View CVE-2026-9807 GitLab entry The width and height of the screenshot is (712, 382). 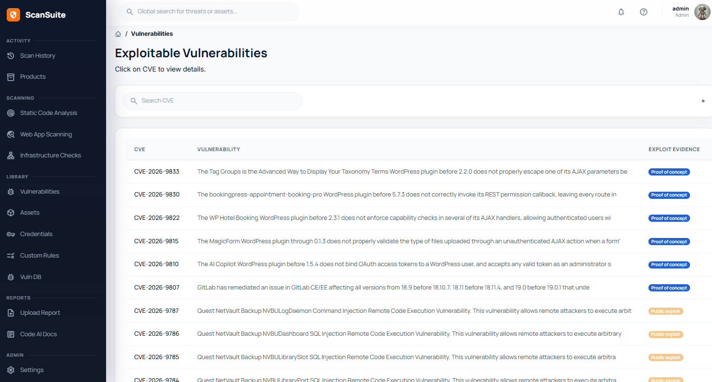pos(157,288)
